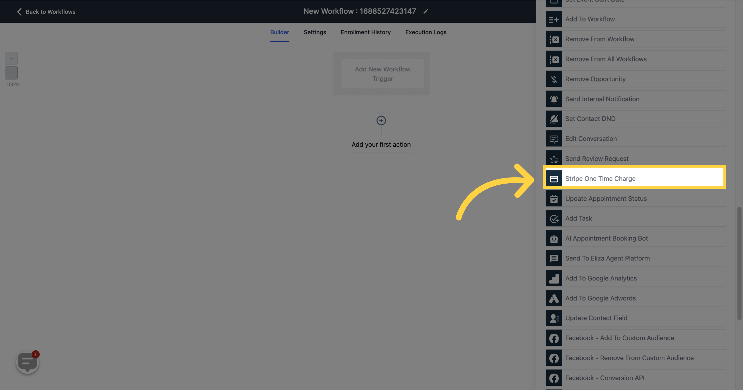Click the Send Review Request icon
This screenshot has height=390, width=743.
point(554,158)
